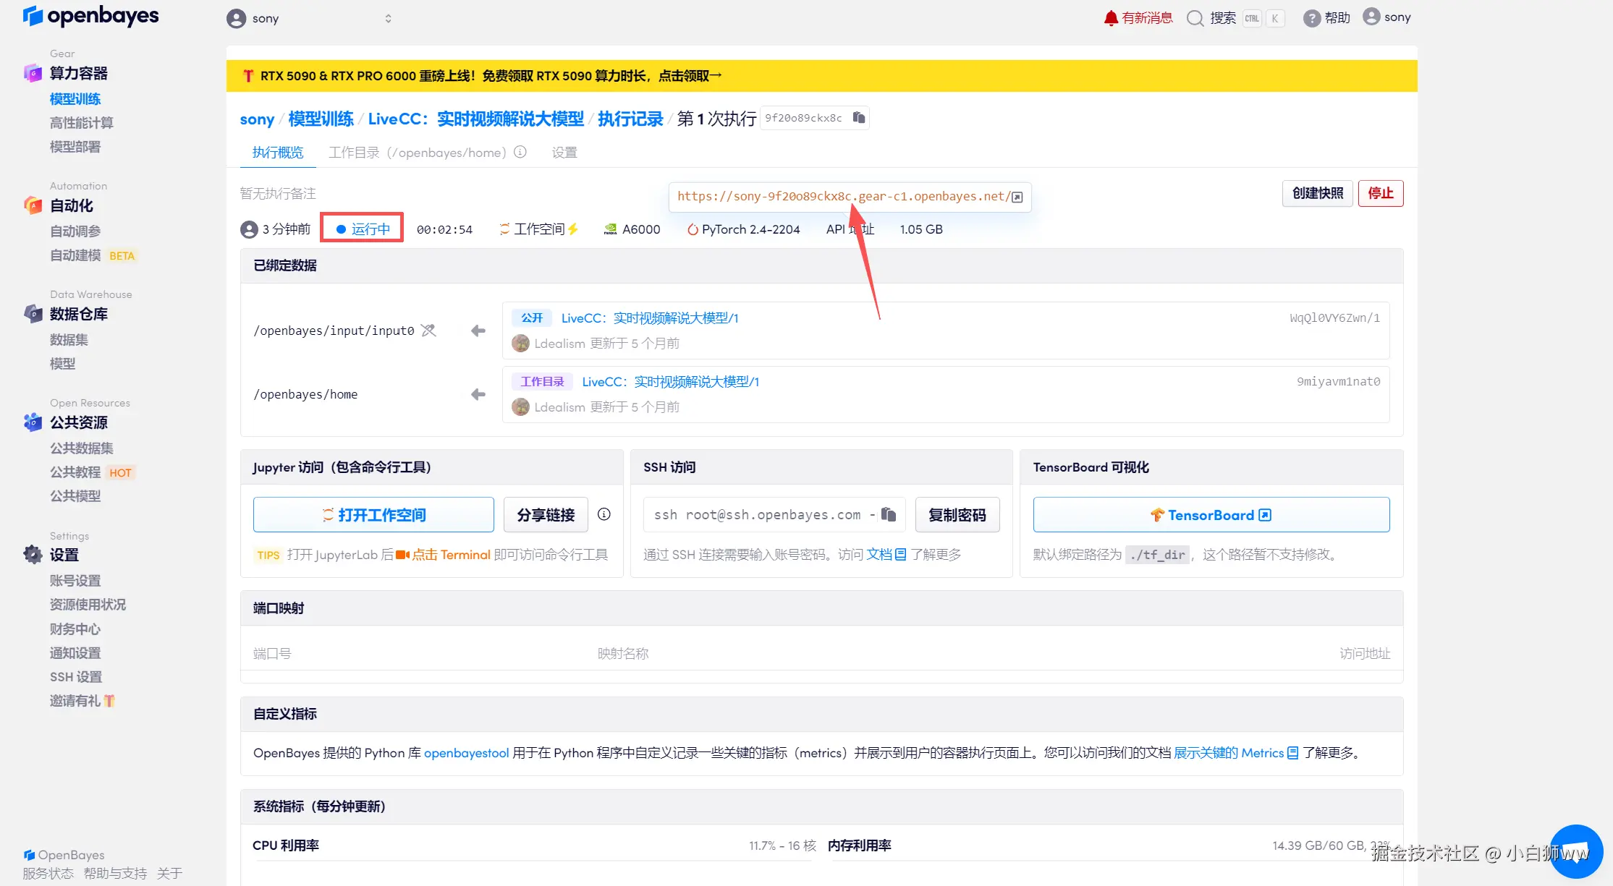The width and height of the screenshot is (1613, 886).
Task: Click the SSH command input field
Action: 760,515
